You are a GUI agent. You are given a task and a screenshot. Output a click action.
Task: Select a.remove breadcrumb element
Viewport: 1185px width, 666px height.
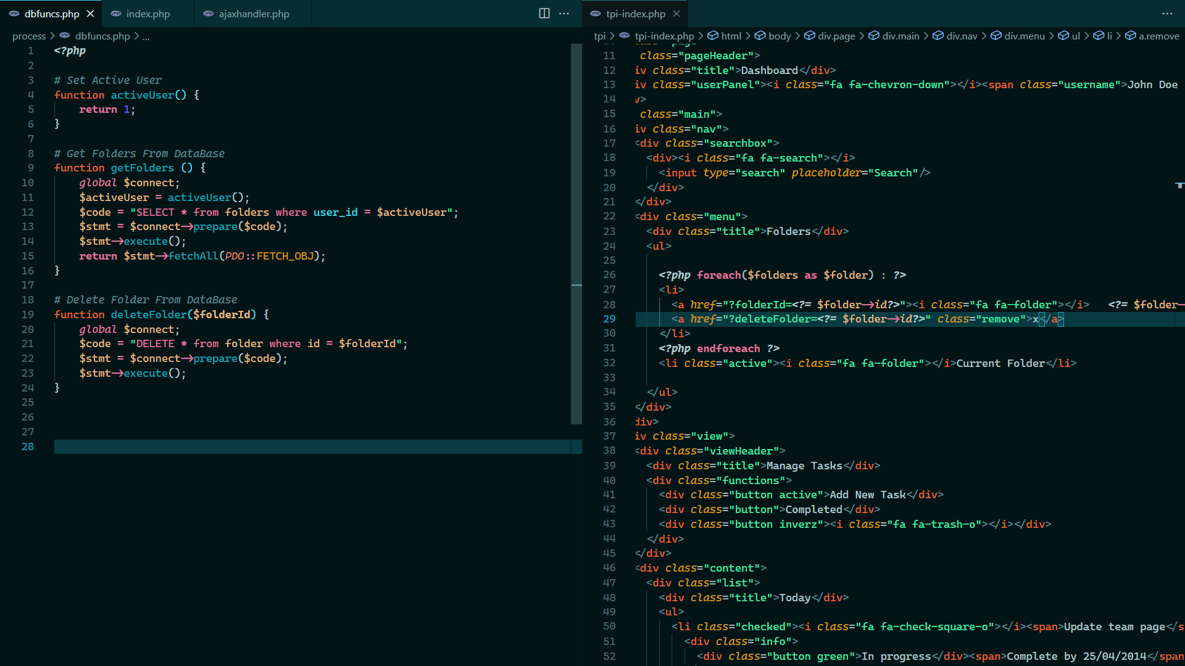[x=1158, y=36]
